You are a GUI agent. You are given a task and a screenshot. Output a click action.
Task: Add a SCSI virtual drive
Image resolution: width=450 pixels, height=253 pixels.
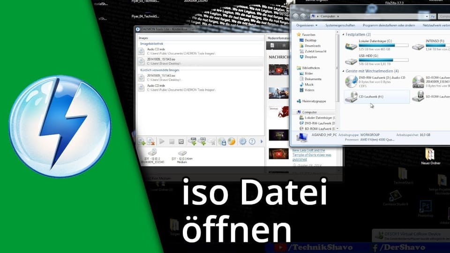point(202,141)
